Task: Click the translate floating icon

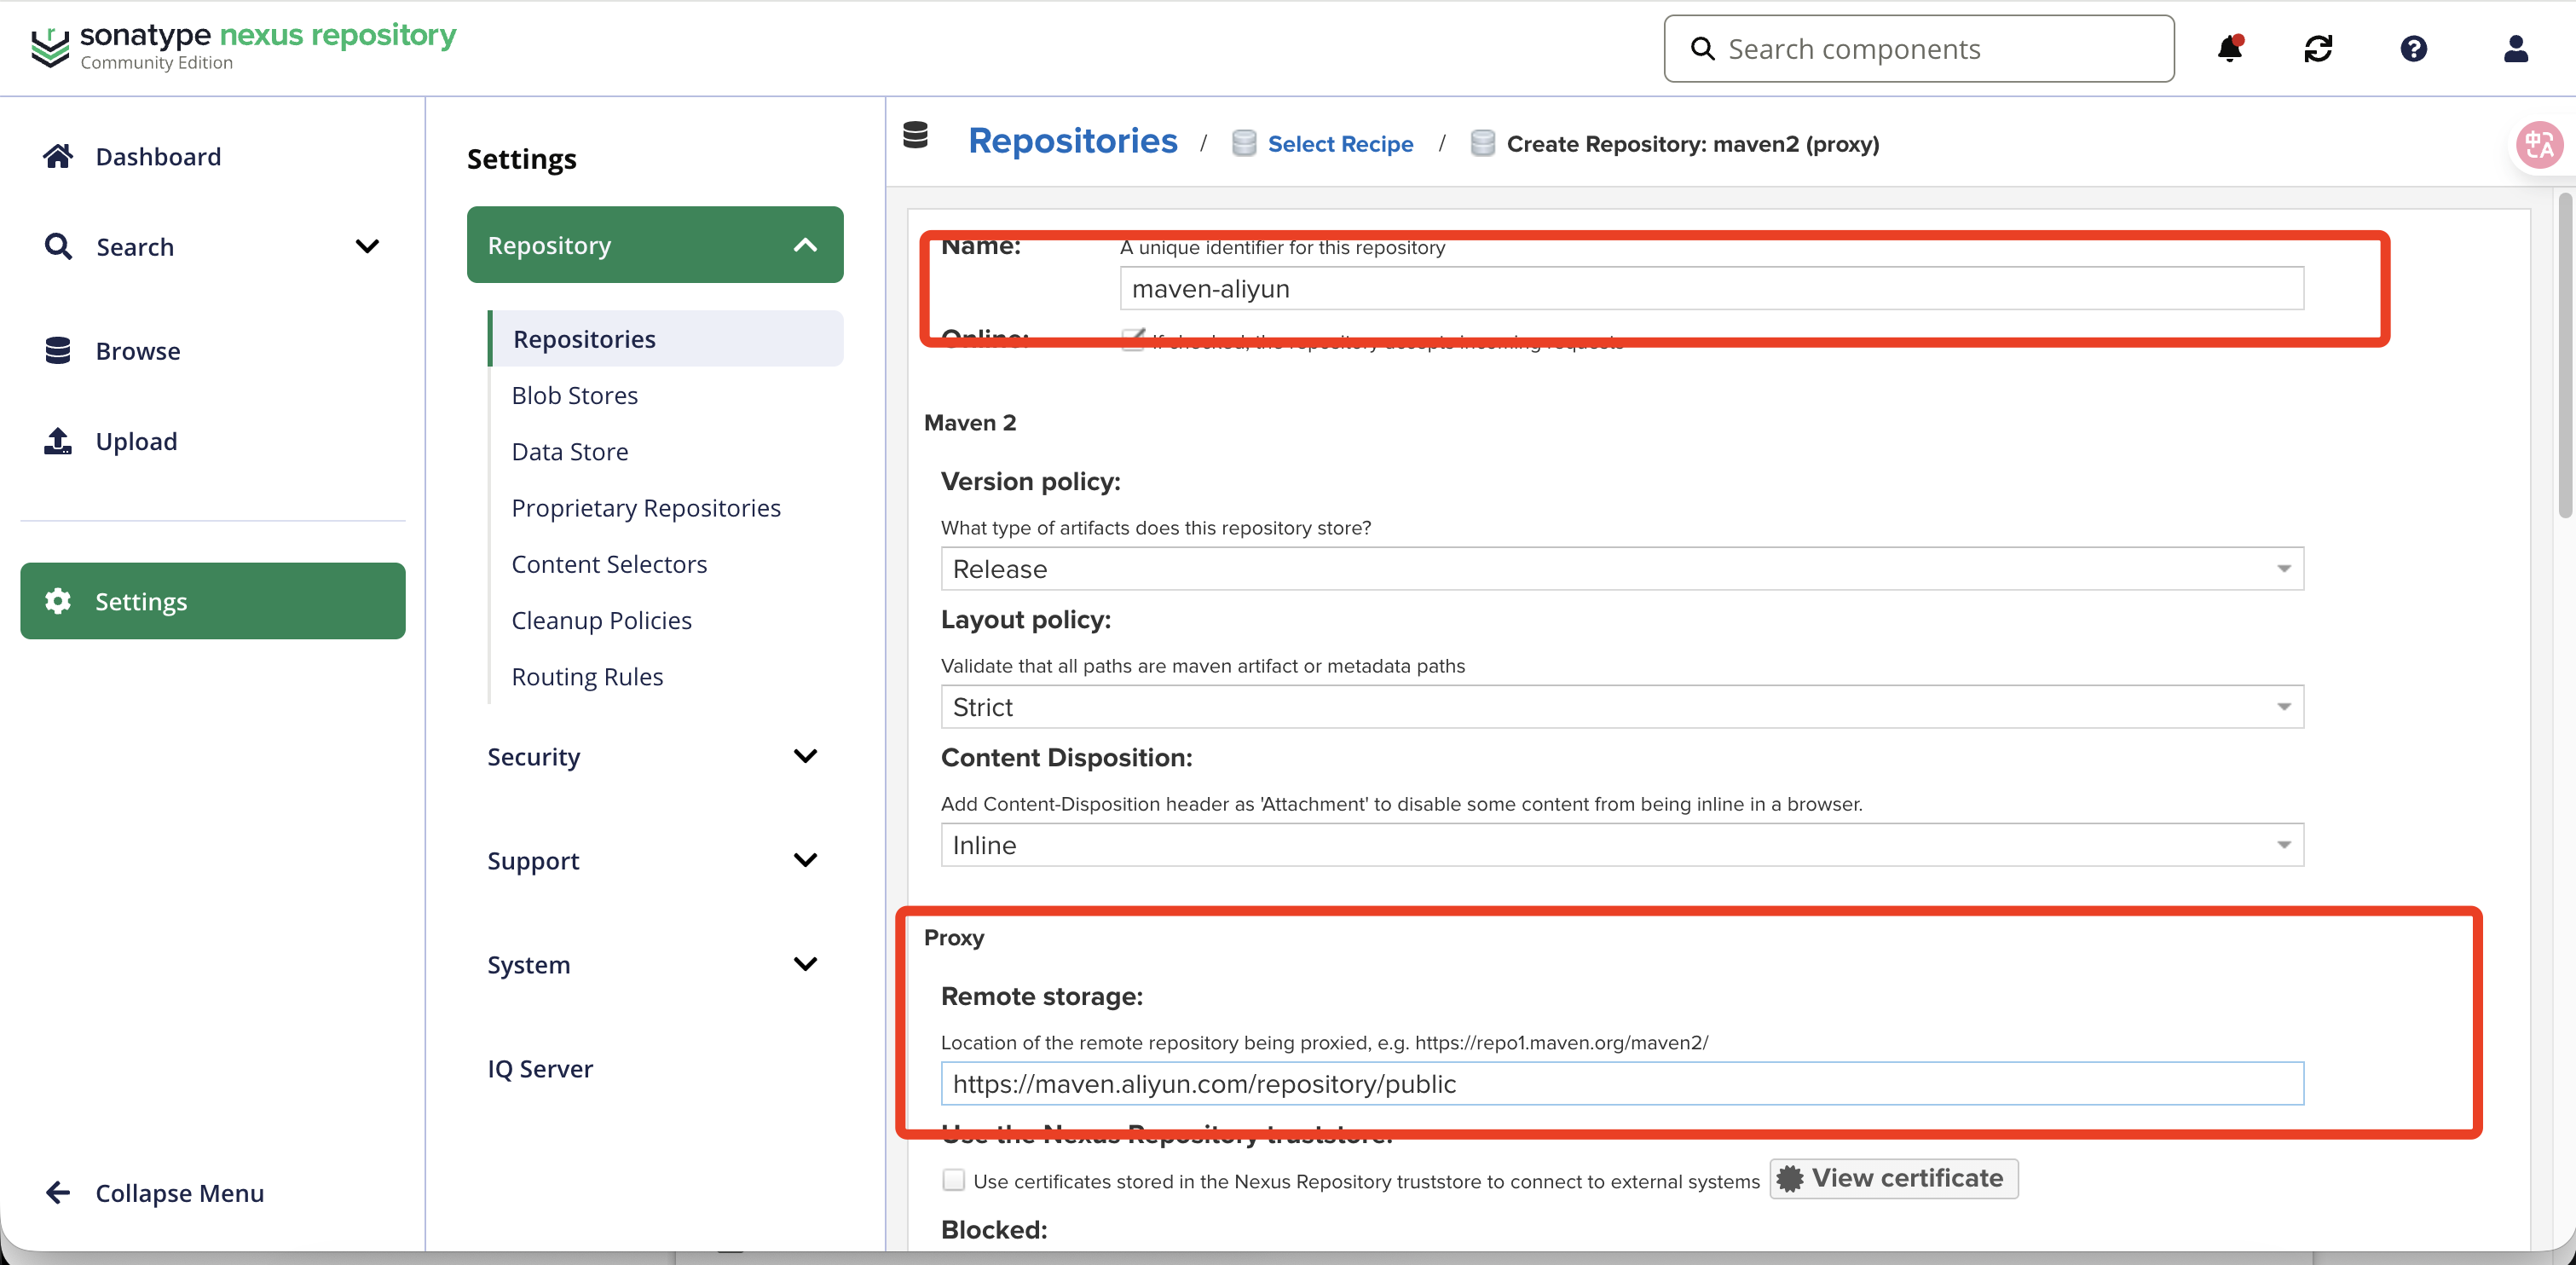Action: [x=2540, y=146]
